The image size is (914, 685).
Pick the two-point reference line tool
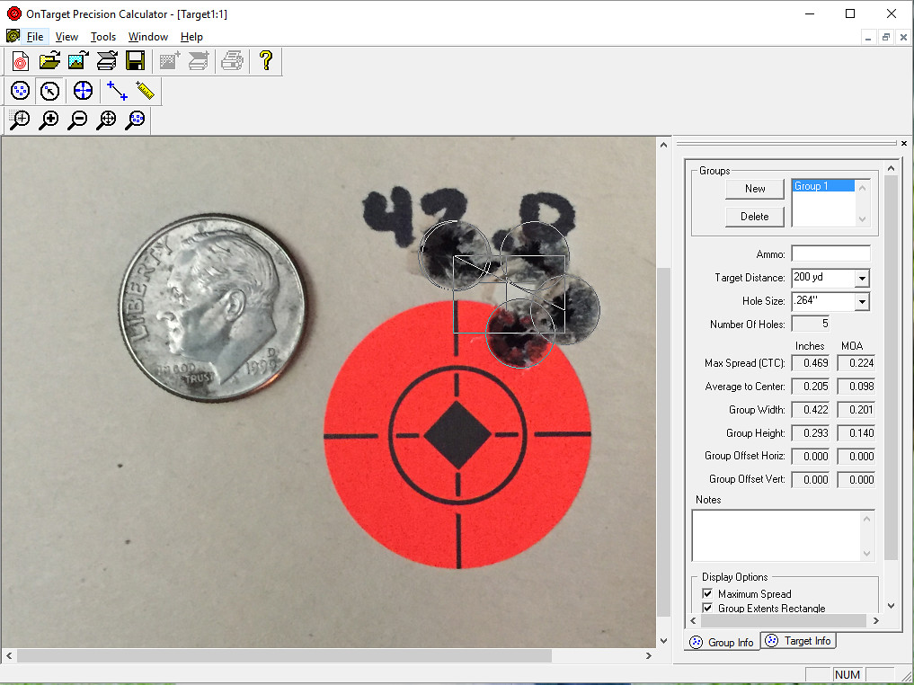tap(117, 91)
